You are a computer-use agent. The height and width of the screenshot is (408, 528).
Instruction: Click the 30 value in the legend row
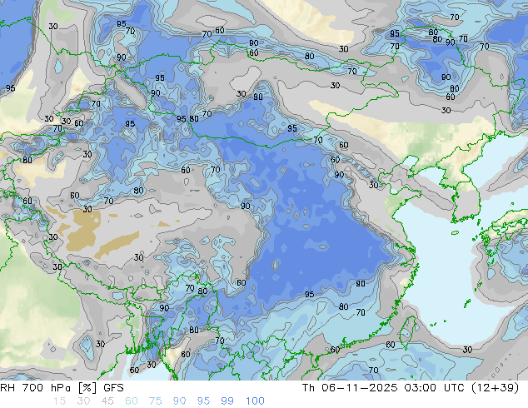(x=83, y=401)
